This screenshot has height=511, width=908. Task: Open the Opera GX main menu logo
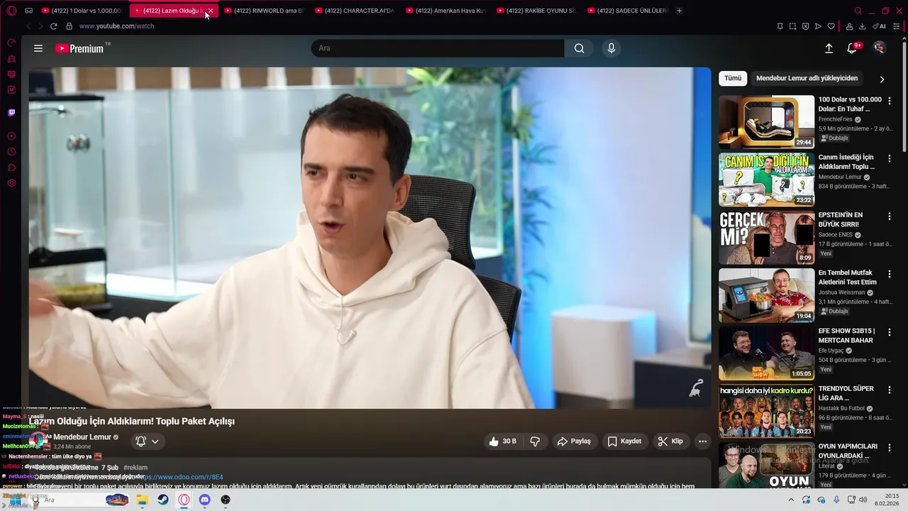(11, 11)
